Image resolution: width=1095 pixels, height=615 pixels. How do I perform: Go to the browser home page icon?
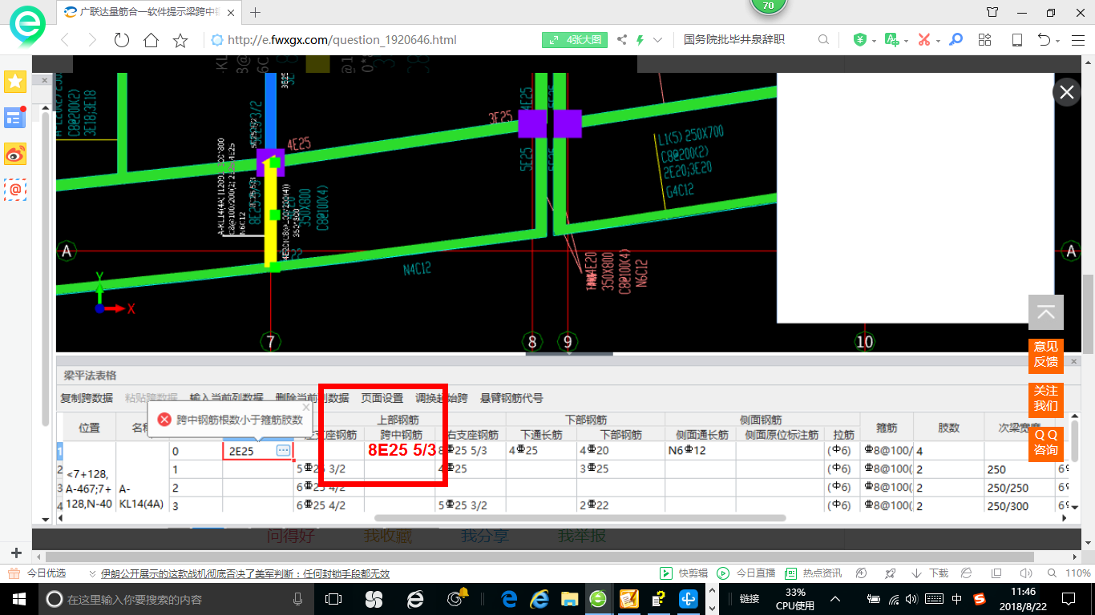tap(151, 40)
